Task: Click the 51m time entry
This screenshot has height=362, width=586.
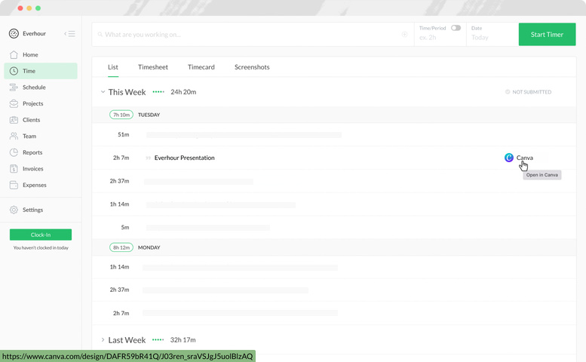Action: [x=124, y=134]
